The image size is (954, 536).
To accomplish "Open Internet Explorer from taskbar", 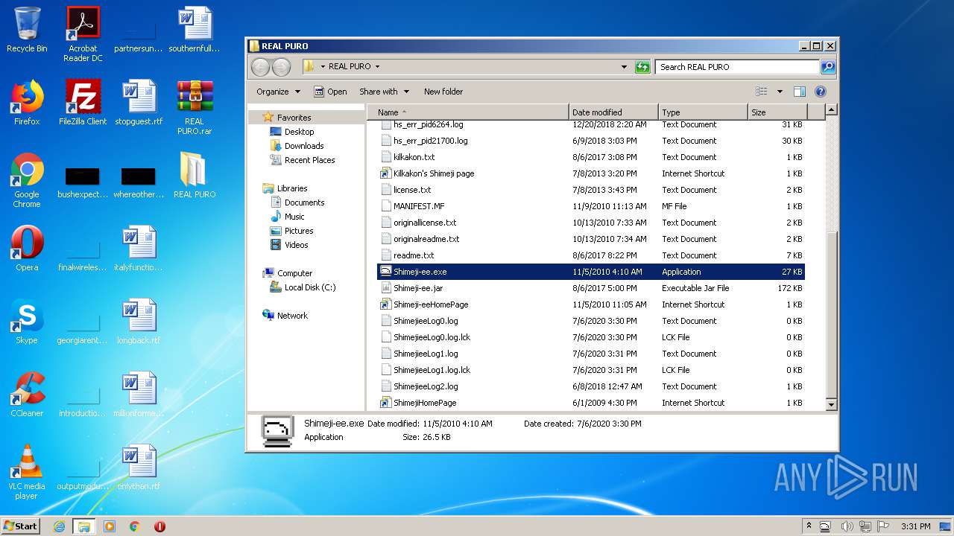I will [59, 526].
